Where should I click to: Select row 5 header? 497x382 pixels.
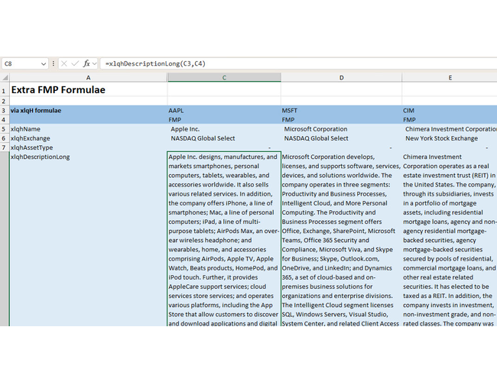[x=5, y=129]
